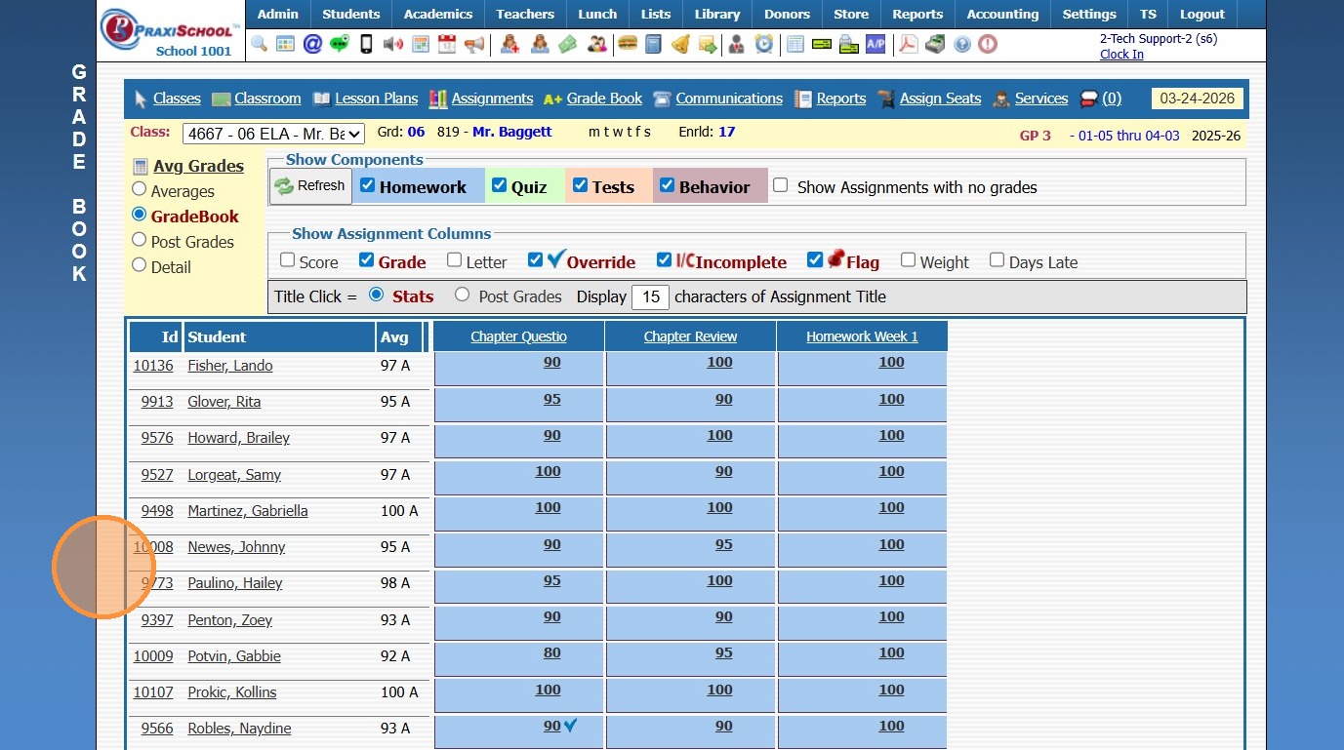The width and height of the screenshot is (1344, 750).
Task: Open student Martinez, Gabriella
Action: pyautogui.click(x=248, y=511)
